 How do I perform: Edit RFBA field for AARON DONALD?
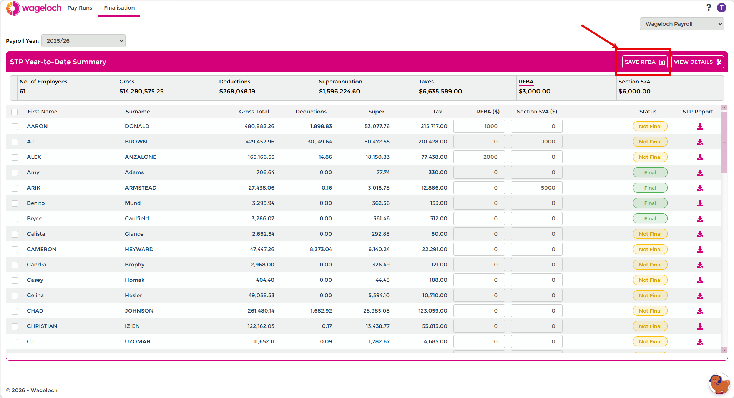pos(479,126)
